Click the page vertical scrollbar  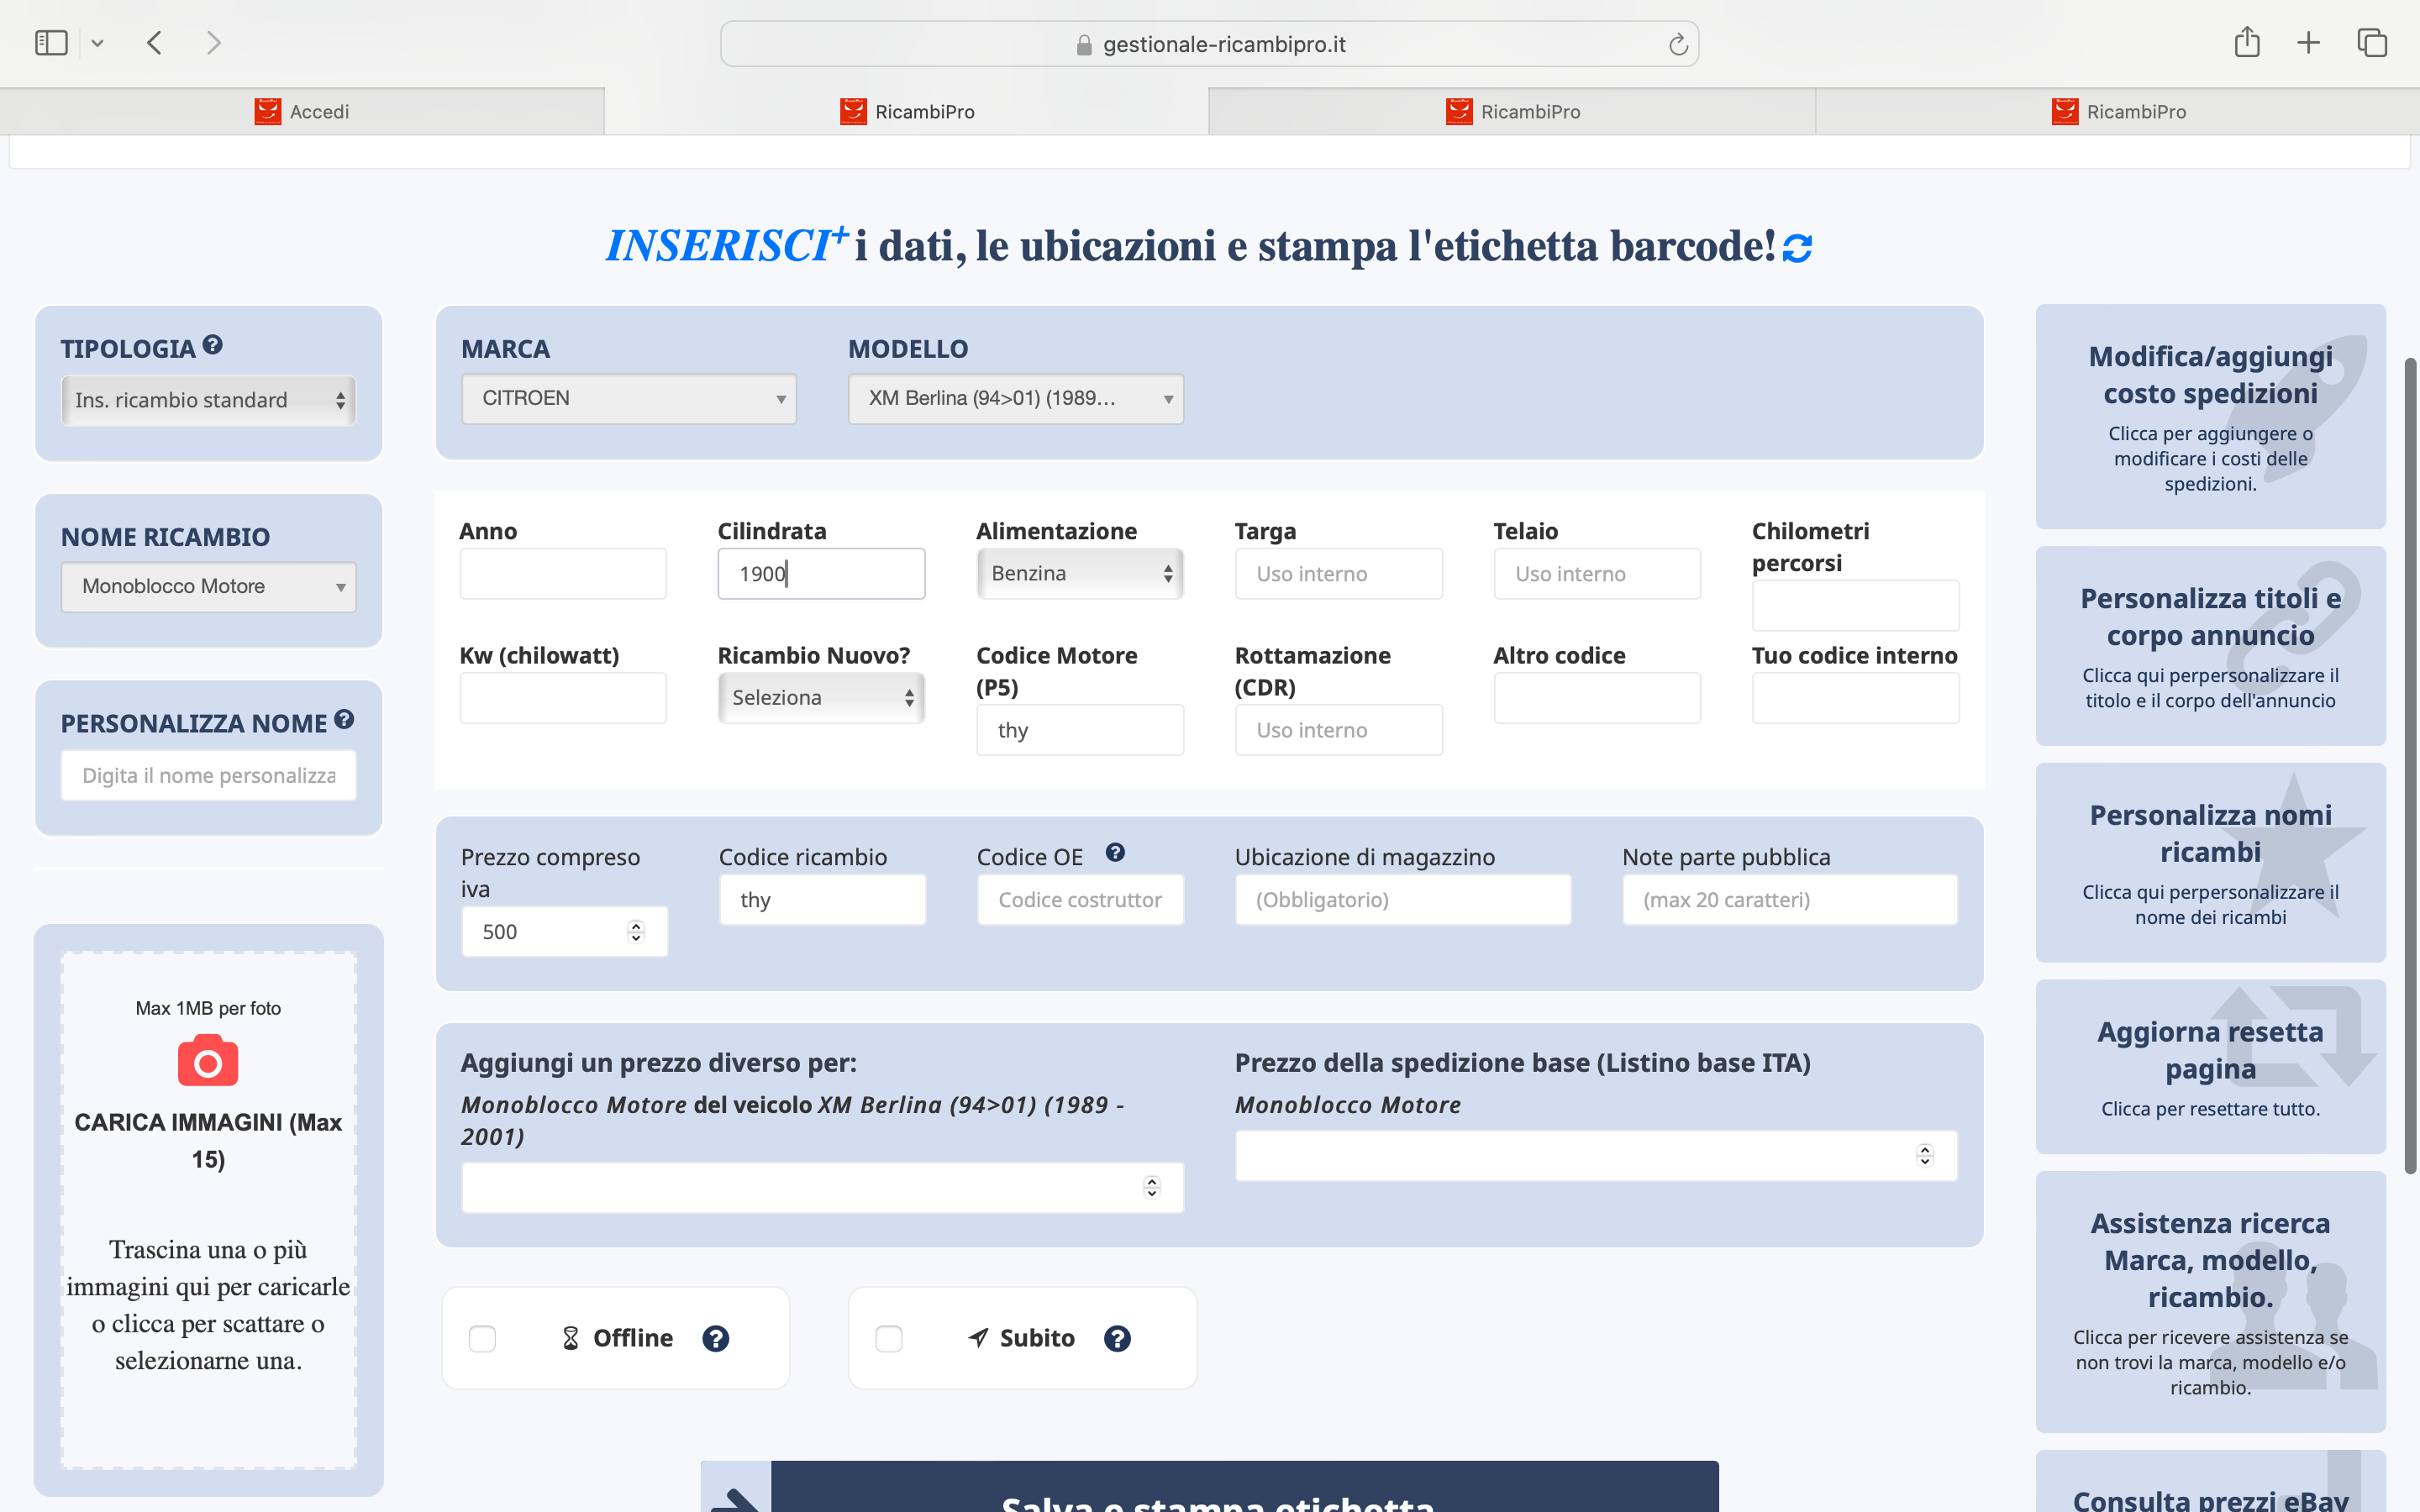click(2411, 765)
